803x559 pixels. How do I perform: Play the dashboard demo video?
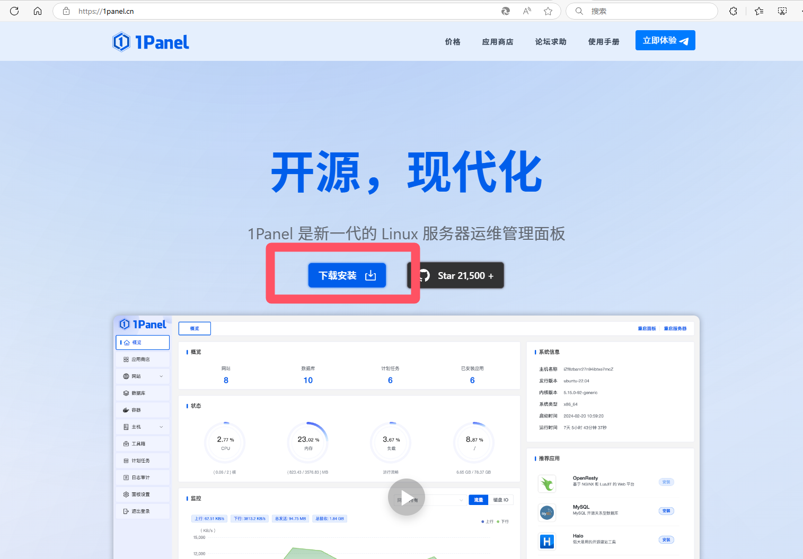407,497
